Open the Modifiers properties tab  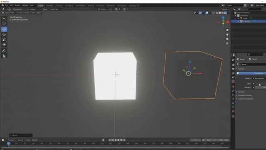pyautogui.click(x=233, y=91)
